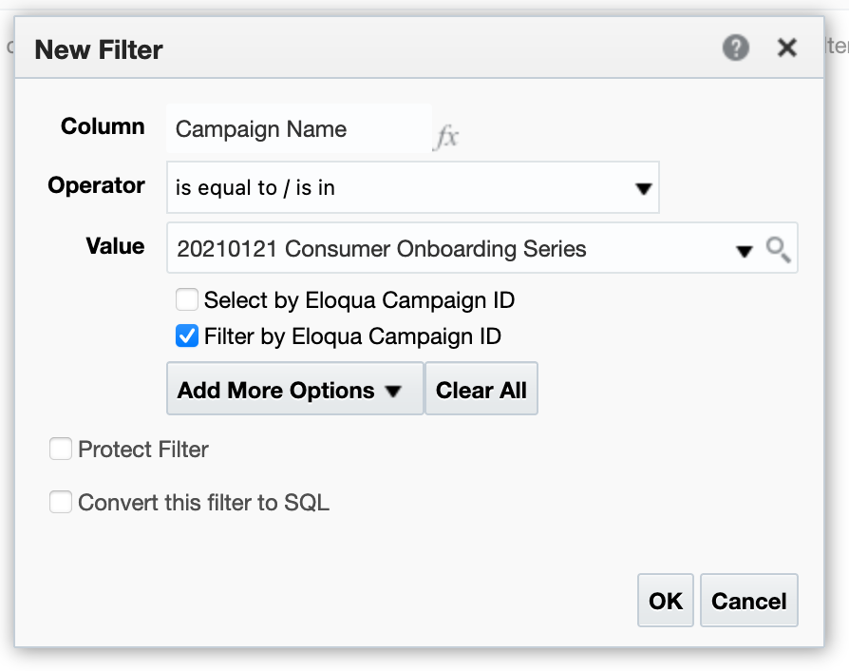Screen dimensions: 849x671
Task: Click the Column label text
Action: pyautogui.click(x=103, y=126)
